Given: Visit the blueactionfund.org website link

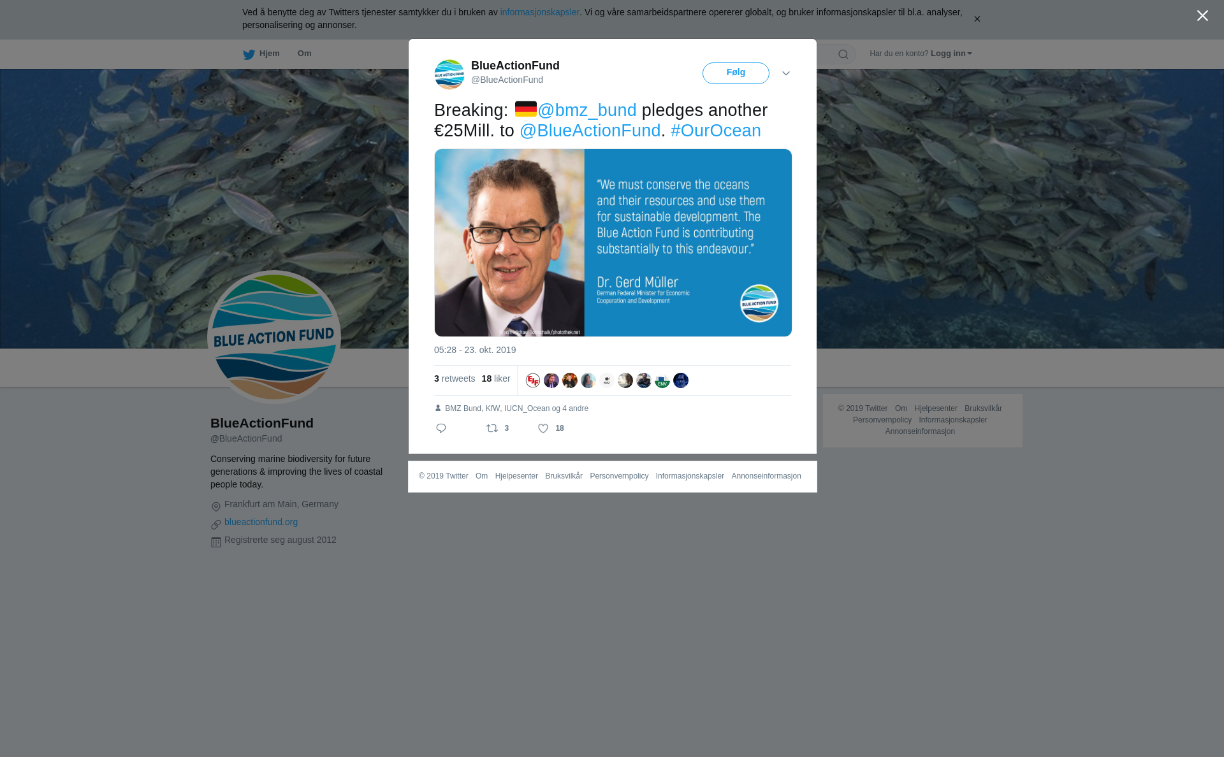Looking at the screenshot, I should pyautogui.click(x=261, y=522).
